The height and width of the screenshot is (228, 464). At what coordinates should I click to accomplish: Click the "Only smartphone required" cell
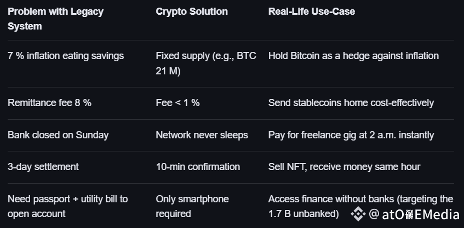(x=192, y=206)
